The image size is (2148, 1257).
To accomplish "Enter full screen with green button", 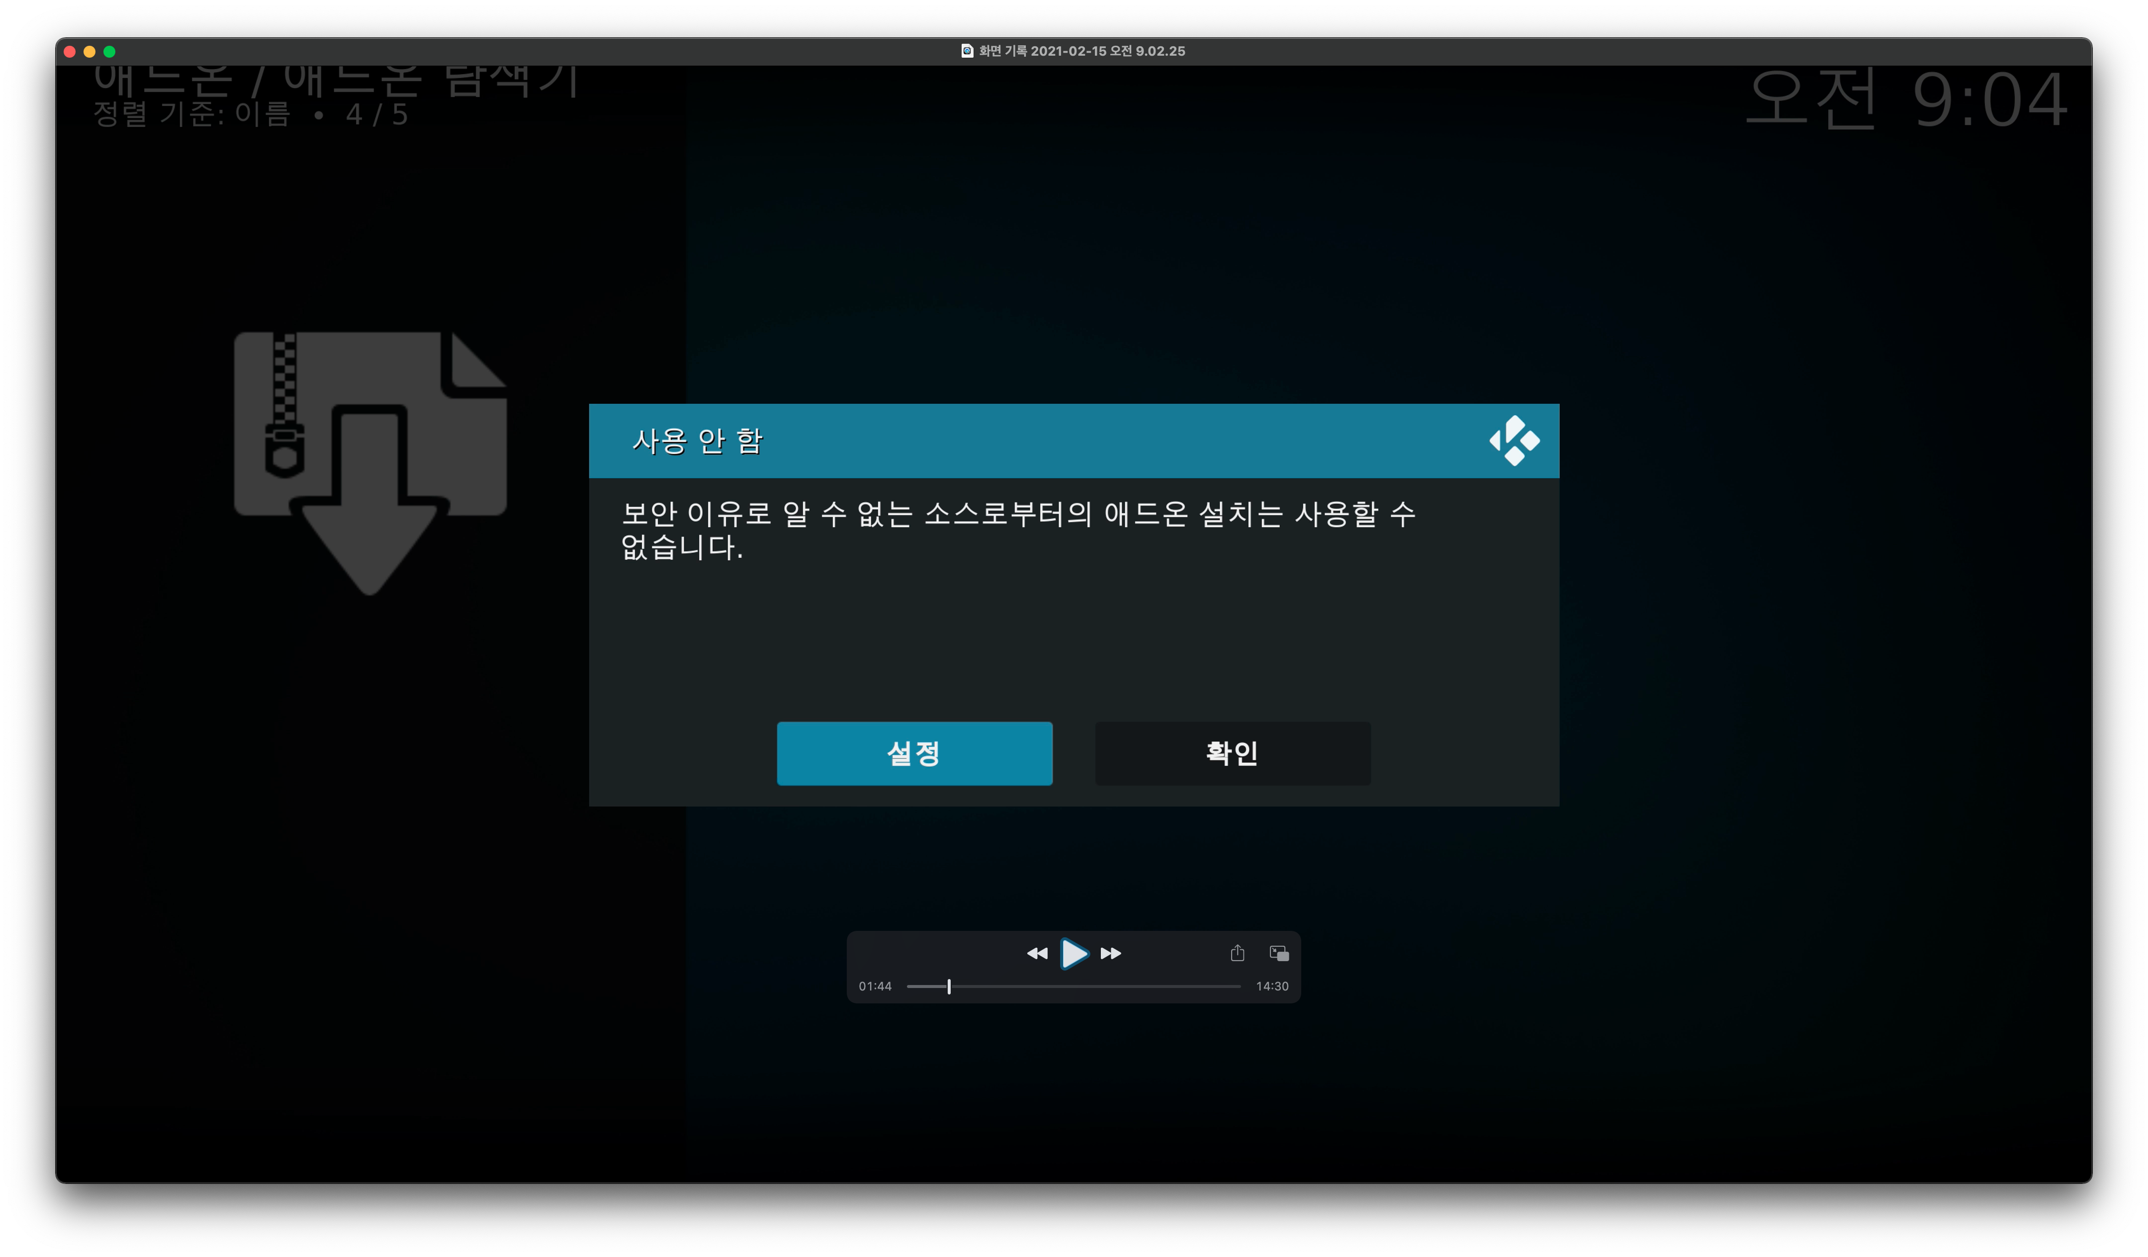I will coord(109,51).
